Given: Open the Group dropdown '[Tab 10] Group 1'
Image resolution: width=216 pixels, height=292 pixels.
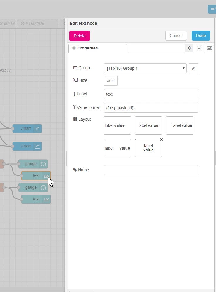Looking at the screenshot, I should coord(145,68).
